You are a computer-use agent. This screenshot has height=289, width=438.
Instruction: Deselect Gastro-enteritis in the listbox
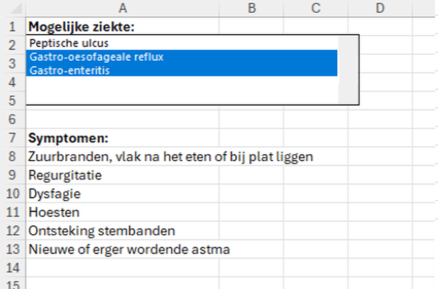click(69, 70)
